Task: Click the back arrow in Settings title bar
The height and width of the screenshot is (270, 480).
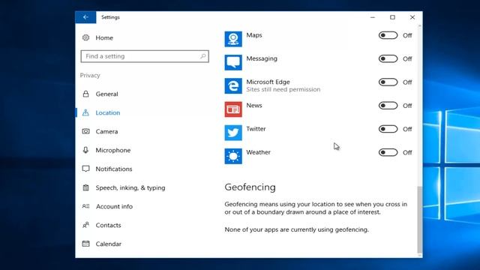Action: click(x=85, y=17)
